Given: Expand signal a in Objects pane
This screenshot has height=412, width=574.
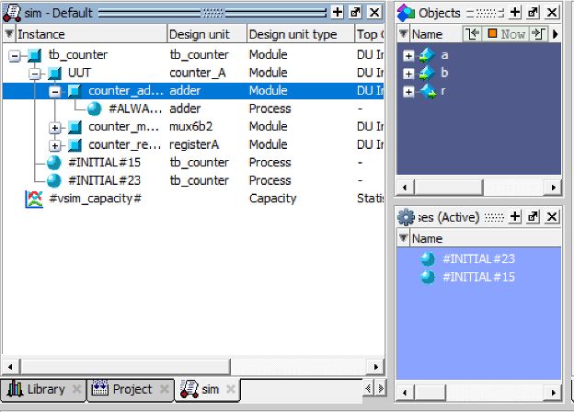Looking at the screenshot, I should (x=408, y=55).
